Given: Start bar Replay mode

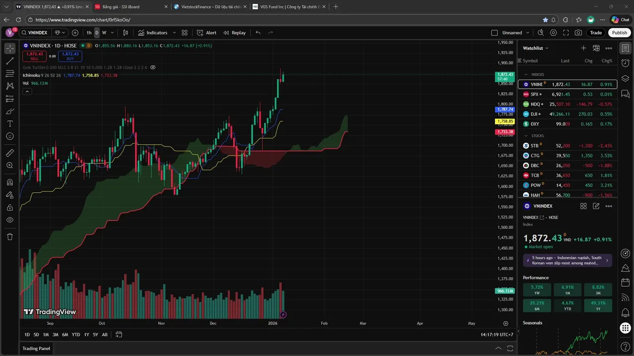Looking at the screenshot, I should click(234, 33).
